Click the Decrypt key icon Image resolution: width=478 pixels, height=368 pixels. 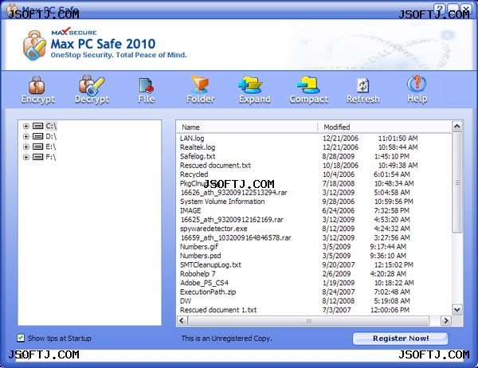pyautogui.click(x=91, y=85)
